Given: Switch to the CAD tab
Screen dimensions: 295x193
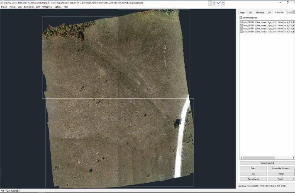Looking at the screenshot, I should click(x=250, y=13).
